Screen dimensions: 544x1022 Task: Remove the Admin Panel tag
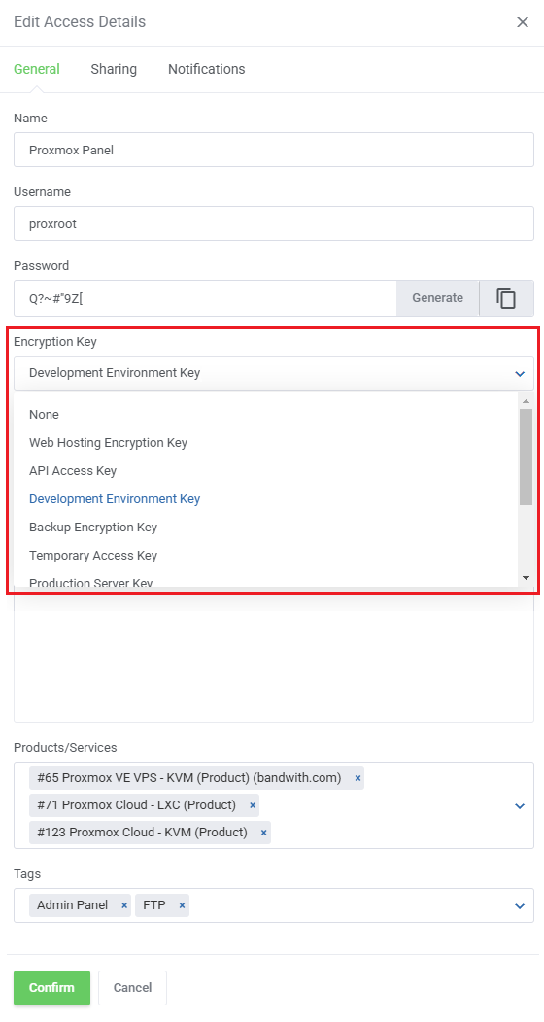(124, 905)
